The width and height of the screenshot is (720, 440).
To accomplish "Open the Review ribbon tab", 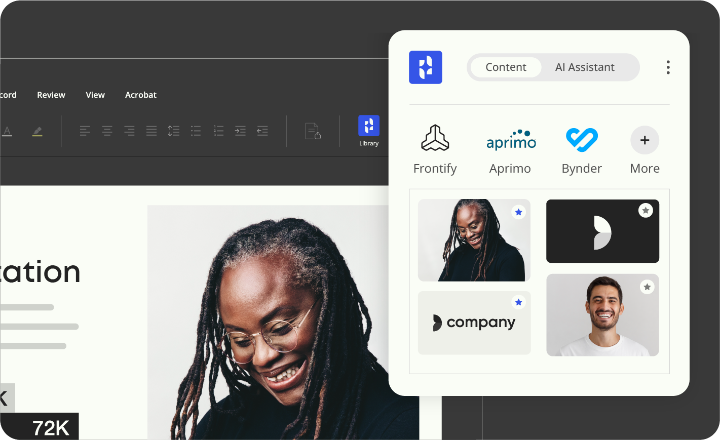I will click(51, 95).
